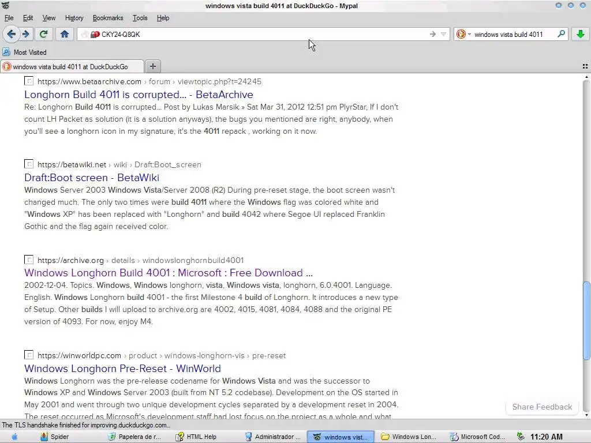Click the scrollbar up arrow

[x=586, y=77]
